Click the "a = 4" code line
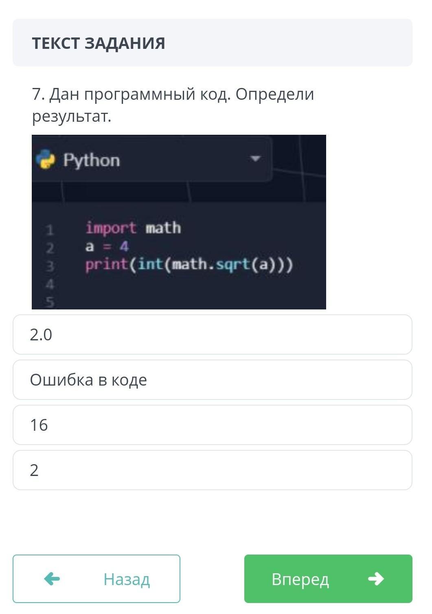This screenshot has height=614, width=432. [x=107, y=246]
